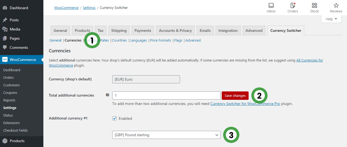Image resolution: width=347 pixels, height=147 pixels.
Task: Switch to the Payments settings tab
Action: (143, 30)
